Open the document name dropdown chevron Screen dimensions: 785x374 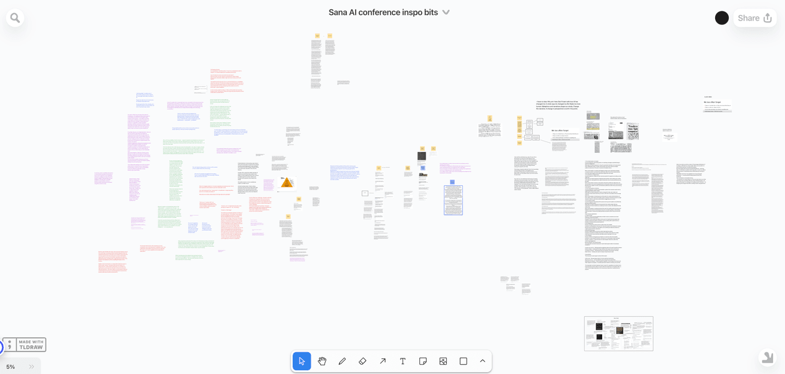click(x=446, y=12)
